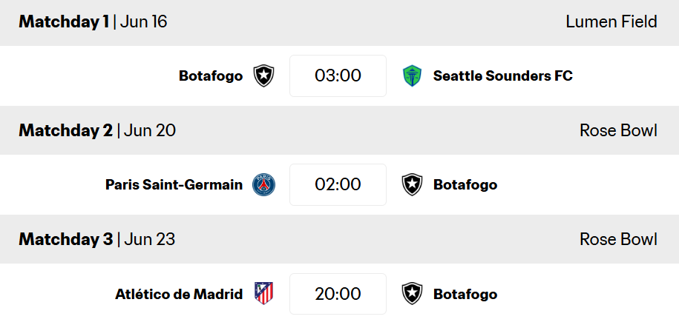Select the Atlético de Madrid team name
This screenshot has width=679, height=325.
[x=179, y=294]
